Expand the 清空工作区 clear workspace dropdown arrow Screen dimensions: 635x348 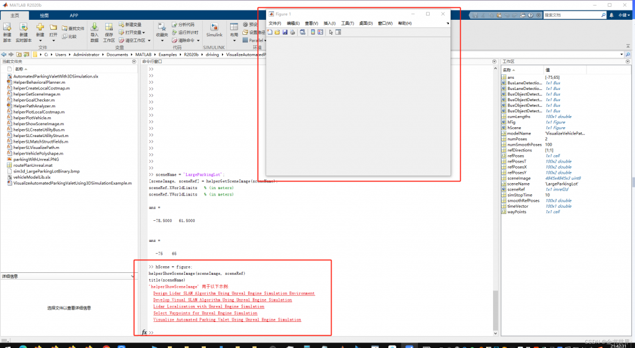coord(149,40)
